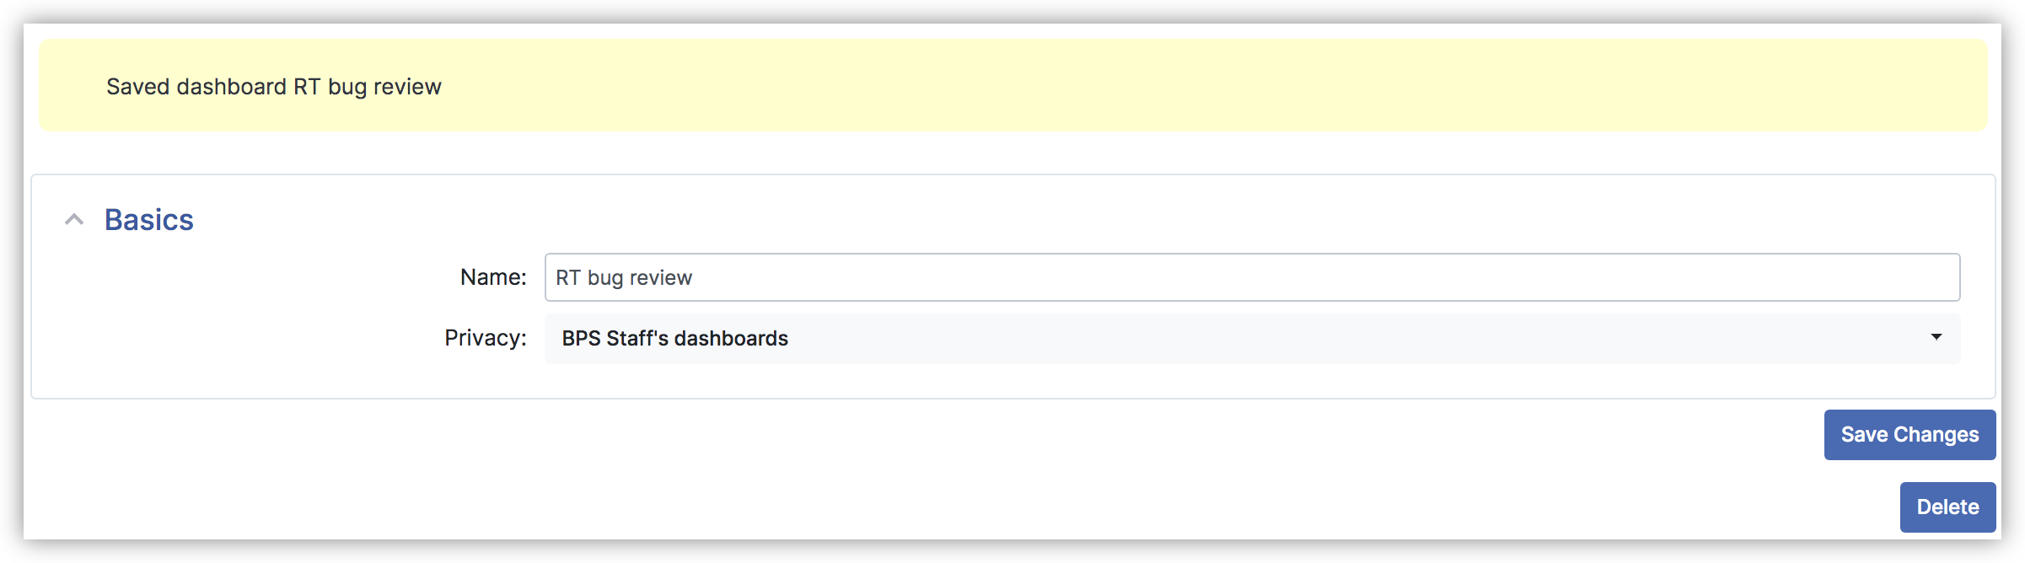Screen dimensions: 2025x563
Task: Collapse the Basics section using the chevron
Action: click(x=73, y=220)
